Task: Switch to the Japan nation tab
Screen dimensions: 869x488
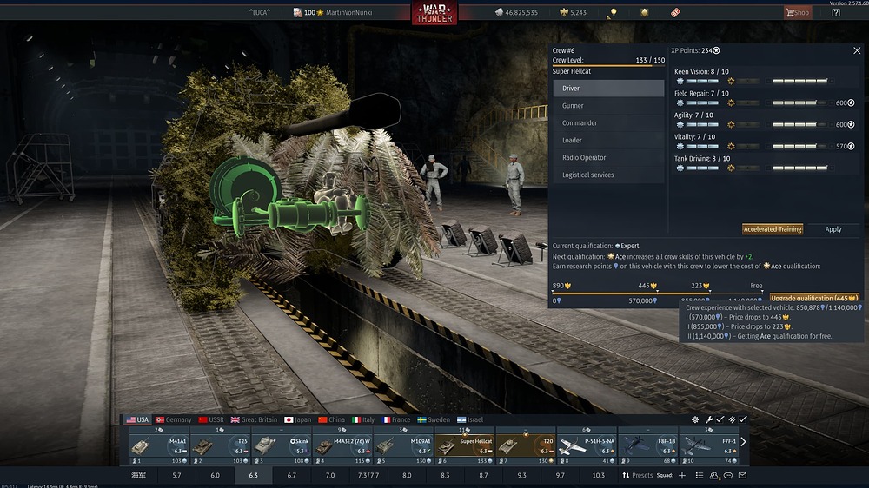Action: [297, 419]
